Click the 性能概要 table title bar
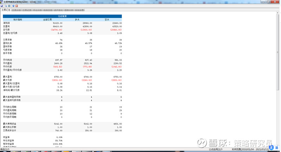Viewport: 281px width, 152px height. click(62, 16)
